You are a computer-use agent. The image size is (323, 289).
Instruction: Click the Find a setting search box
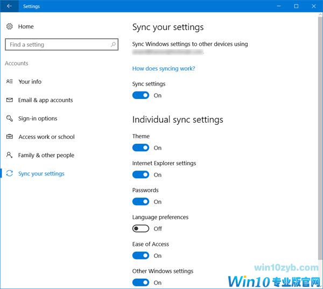click(57, 45)
